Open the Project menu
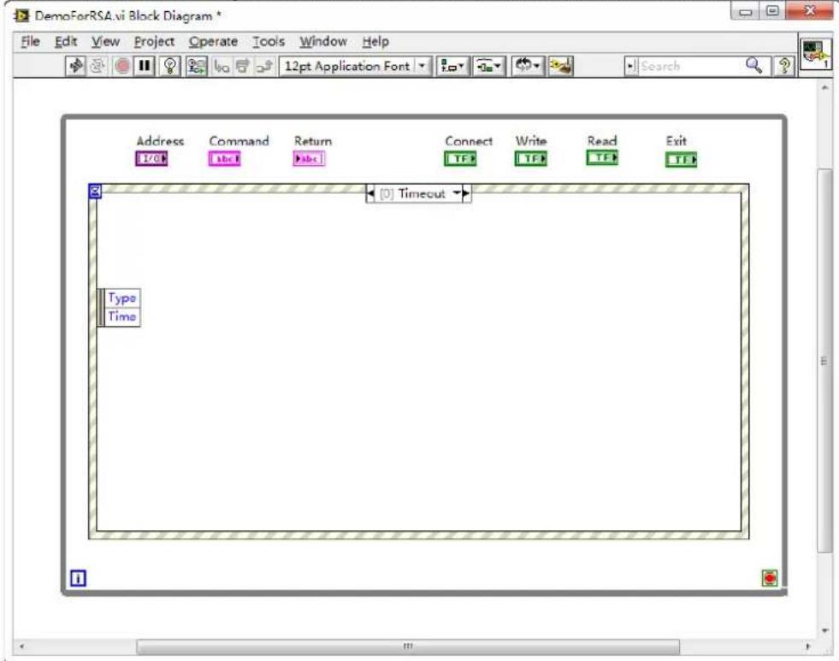Viewport: 839px width, 661px height. 154,42
